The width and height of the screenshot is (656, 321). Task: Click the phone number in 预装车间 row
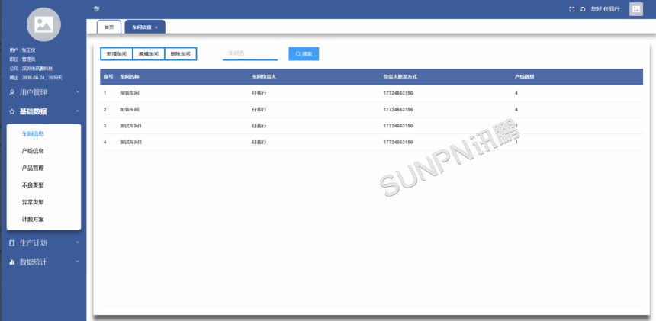tap(398, 93)
